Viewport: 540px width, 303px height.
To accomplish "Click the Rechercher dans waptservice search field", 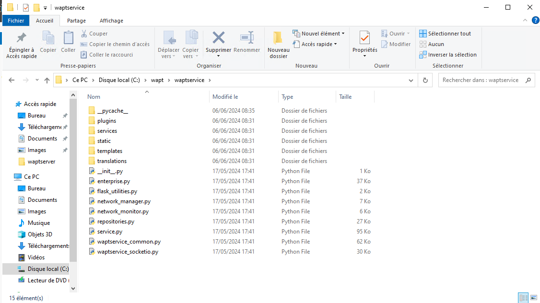I will [487, 80].
